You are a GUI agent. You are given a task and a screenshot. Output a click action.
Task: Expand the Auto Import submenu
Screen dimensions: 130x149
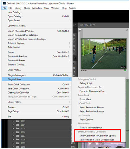click(x=37, y=47)
